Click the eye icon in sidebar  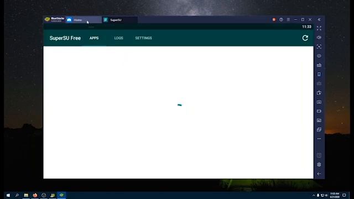[319, 56]
